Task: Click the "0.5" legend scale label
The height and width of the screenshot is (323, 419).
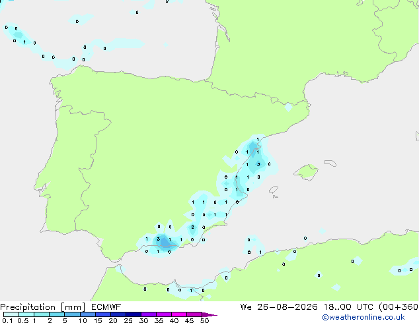Action: point(23,320)
